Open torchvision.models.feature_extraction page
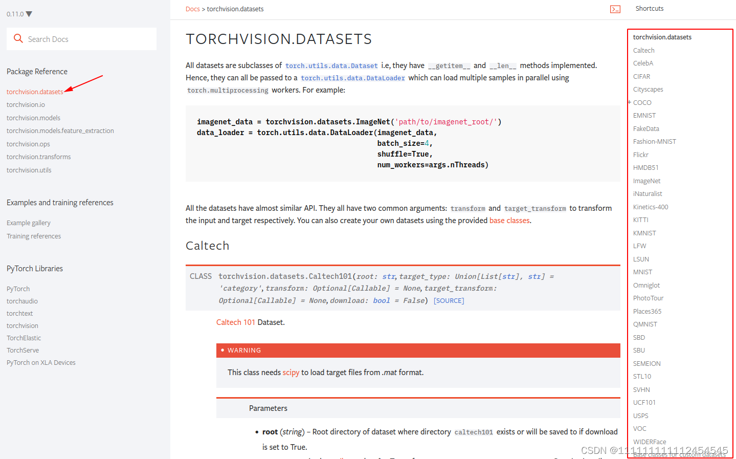Screen dimensions: 736x459 (x=60, y=131)
